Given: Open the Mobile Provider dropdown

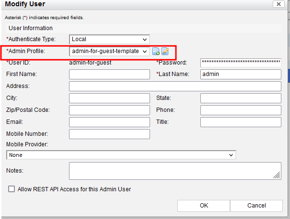Looking at the screenshot, I should 121,155.
